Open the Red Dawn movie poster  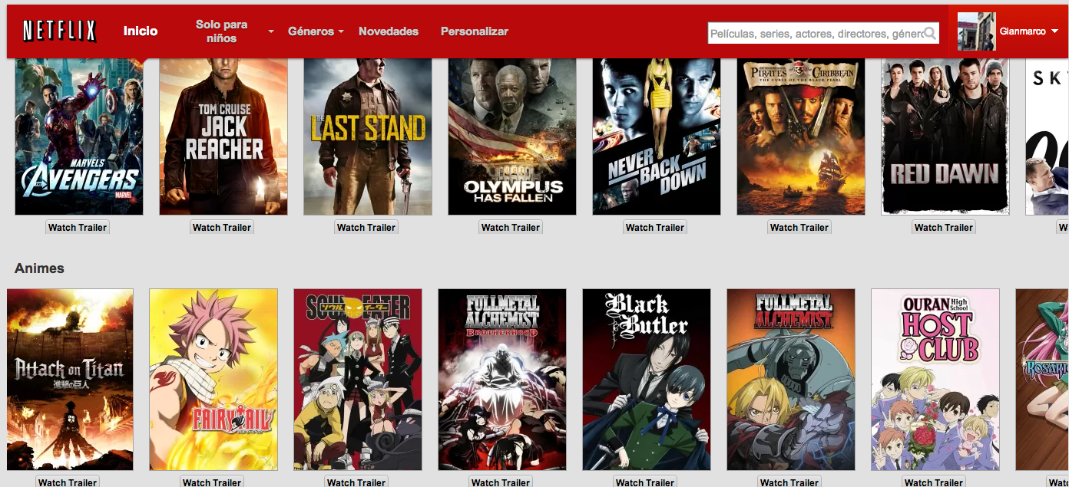point(945,137)
